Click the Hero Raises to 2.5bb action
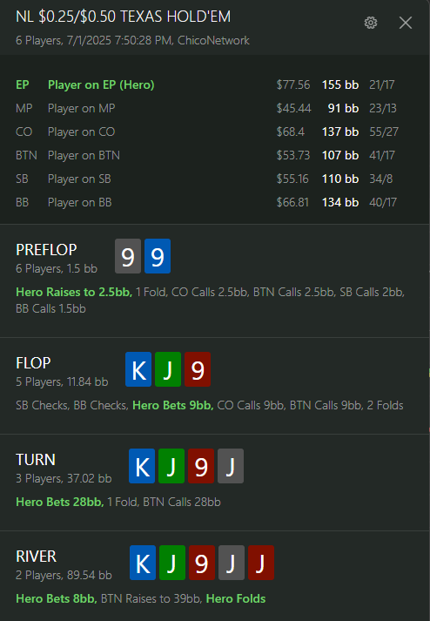Screen dimensions: 430x621 pos(74,293)
